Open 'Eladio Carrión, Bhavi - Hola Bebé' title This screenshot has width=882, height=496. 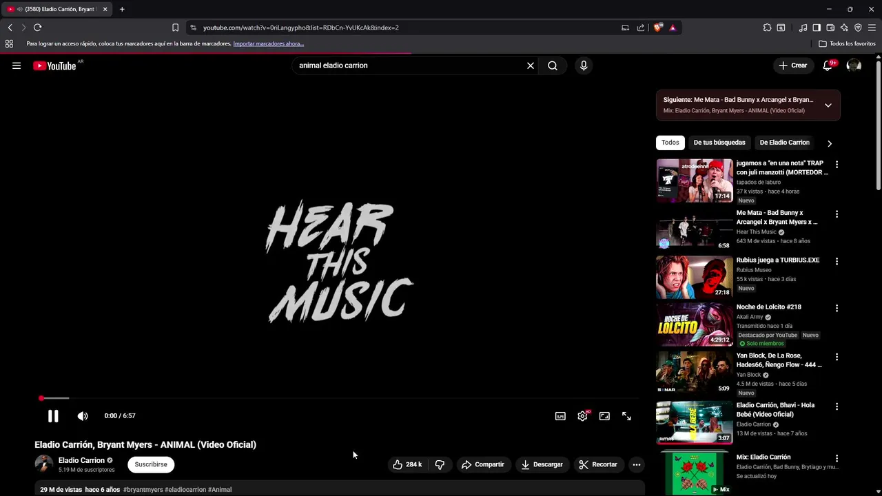click(x=775, y=410)
